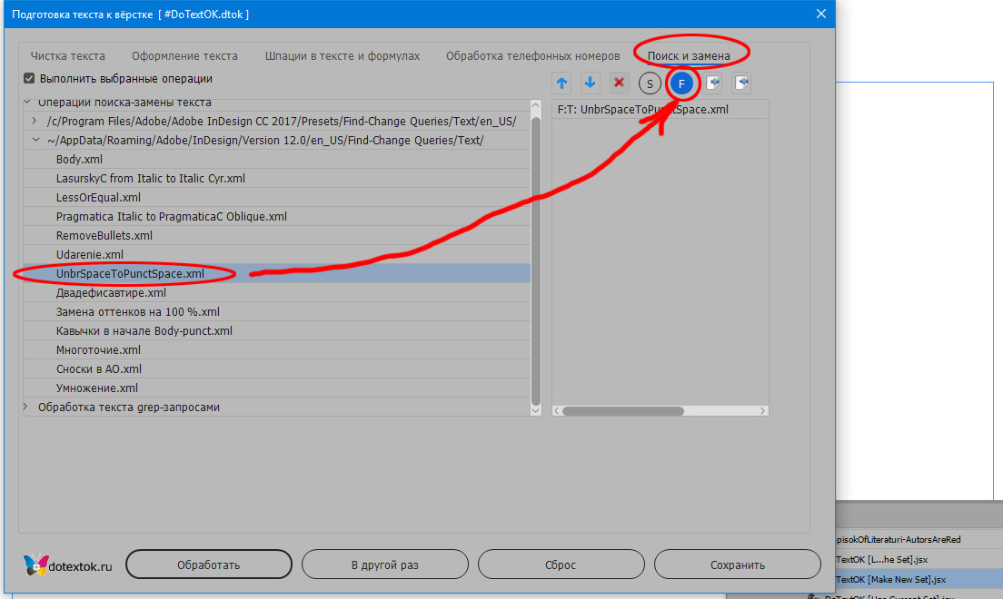The image size is (1003, 599).
Task: Open the 'Оформление текста' tab
Action: (184, 55)
